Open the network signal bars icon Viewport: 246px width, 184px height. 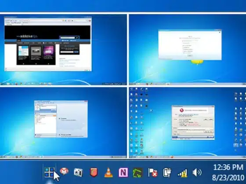(x=182, y=173)
